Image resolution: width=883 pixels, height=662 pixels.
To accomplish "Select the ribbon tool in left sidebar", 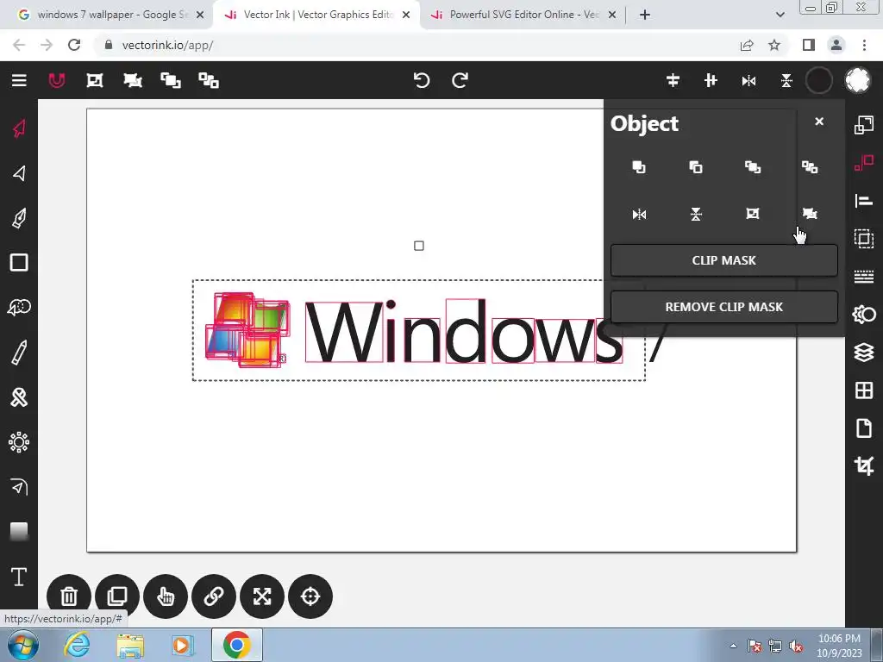I will (19, 397).
